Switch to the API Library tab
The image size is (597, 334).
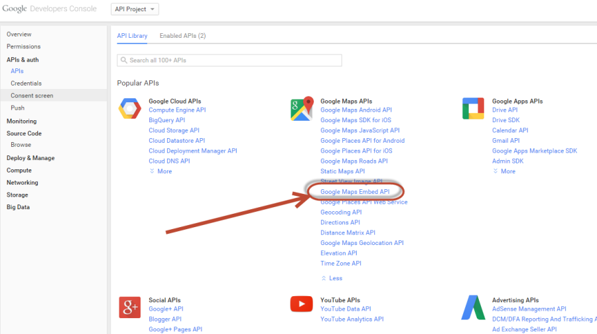[132, 36]
